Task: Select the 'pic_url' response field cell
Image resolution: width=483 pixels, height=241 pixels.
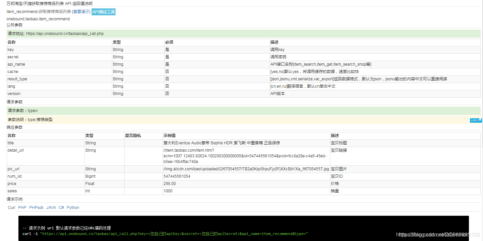Action: [x=46, y=169]
